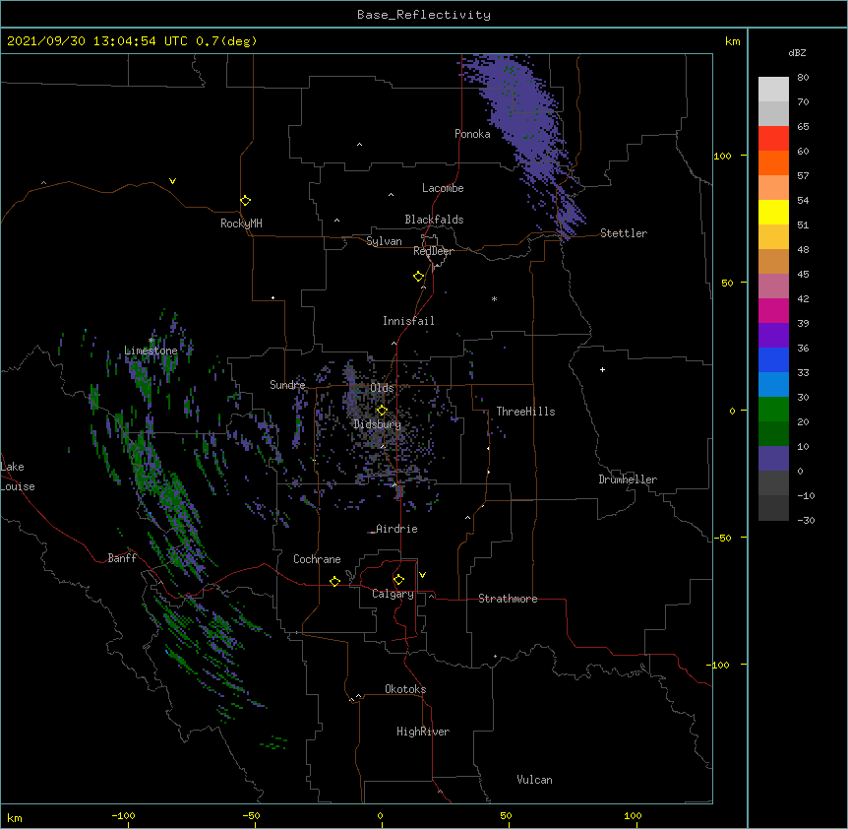Click the 50 tick label on the right axis

tap(727, 283)
